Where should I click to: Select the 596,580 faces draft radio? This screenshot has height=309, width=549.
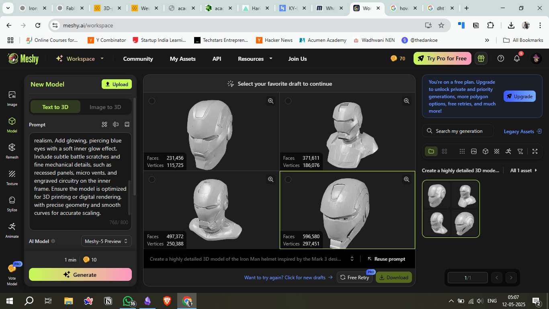point(288,179)
